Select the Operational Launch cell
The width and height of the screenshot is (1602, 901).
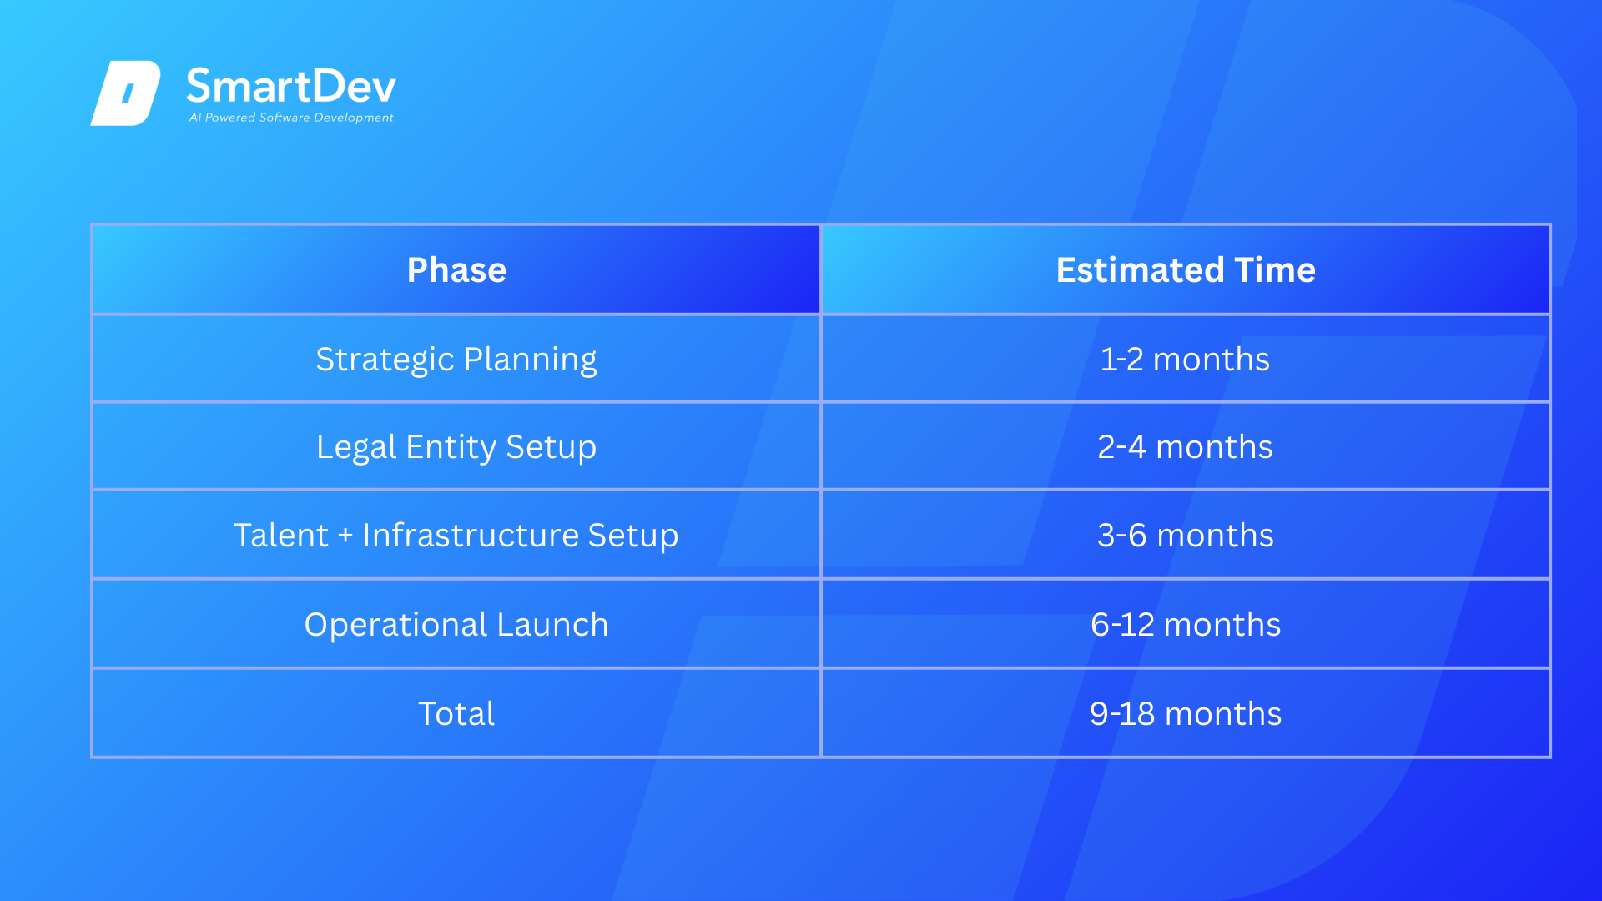[456, 624]
